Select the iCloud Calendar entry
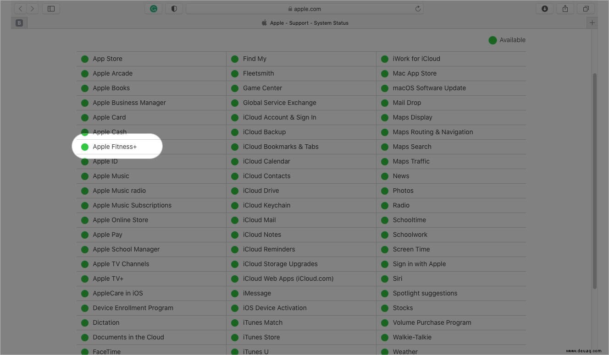 (266, 161)
